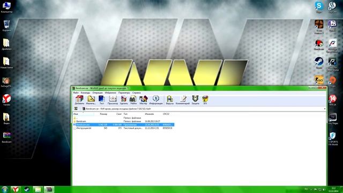Click the Yandex desktop shortcut
The image size is (343, 193).
[x=6, y=100]
